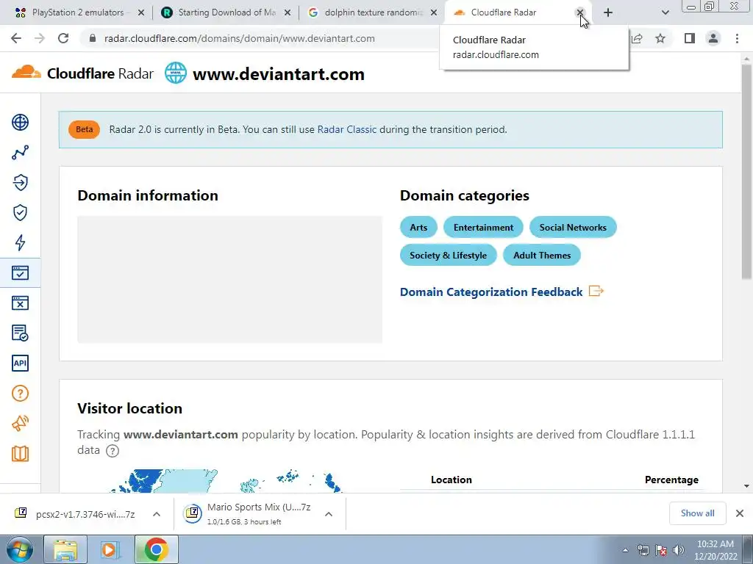Click the Action Center flag tray icon
The height and width of the screenshot is (564, 753).
[x=661, y=550]
